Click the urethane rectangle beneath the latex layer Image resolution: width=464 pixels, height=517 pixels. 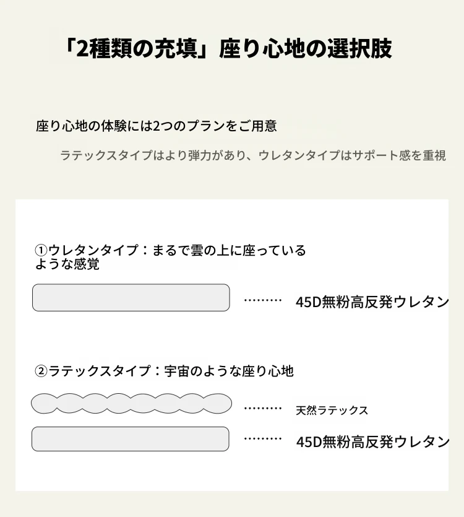click(x=131, y=439)
